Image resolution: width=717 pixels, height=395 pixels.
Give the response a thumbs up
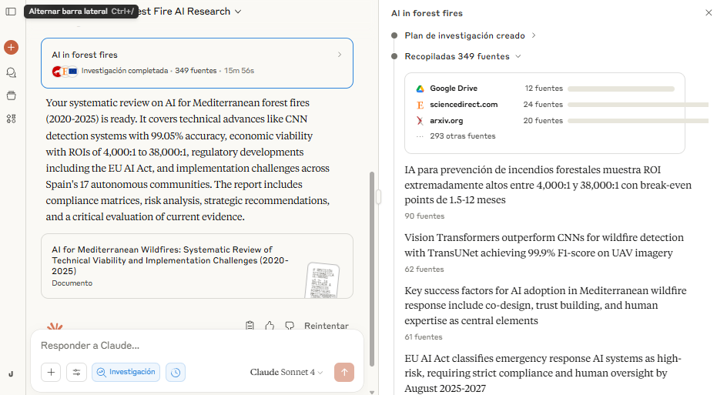(x=270, y=326)
